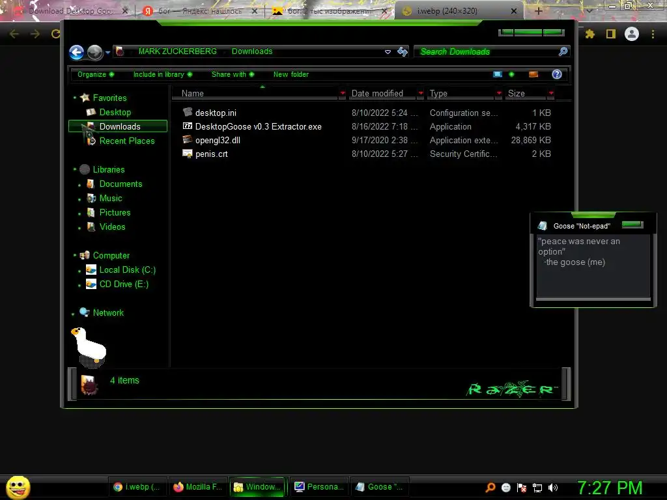Sort by Date modified column header
Viewport: 667px width, 500px height.
pyautogui.click(x=382, y=94)
